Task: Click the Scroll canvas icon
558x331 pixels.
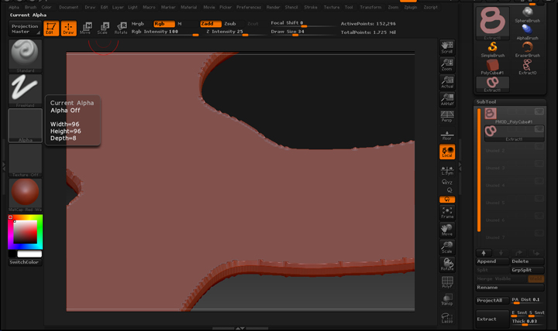Action: (447, 48)
